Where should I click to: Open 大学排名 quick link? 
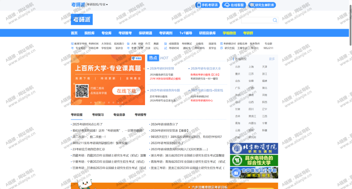point(106,44)
